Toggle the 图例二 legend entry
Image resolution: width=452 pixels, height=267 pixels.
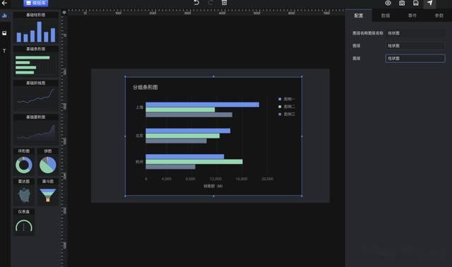(287, 107)
